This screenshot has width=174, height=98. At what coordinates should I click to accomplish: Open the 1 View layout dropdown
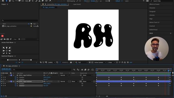tap(111, 62)
